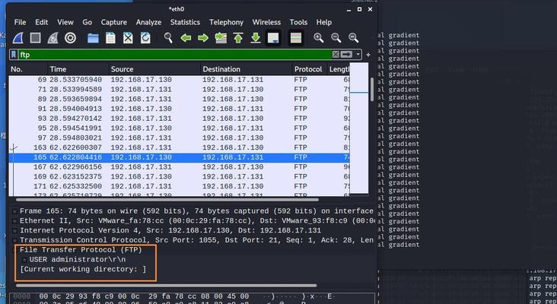
Task: Open display filter bookmarks icon
Action: 14,55
